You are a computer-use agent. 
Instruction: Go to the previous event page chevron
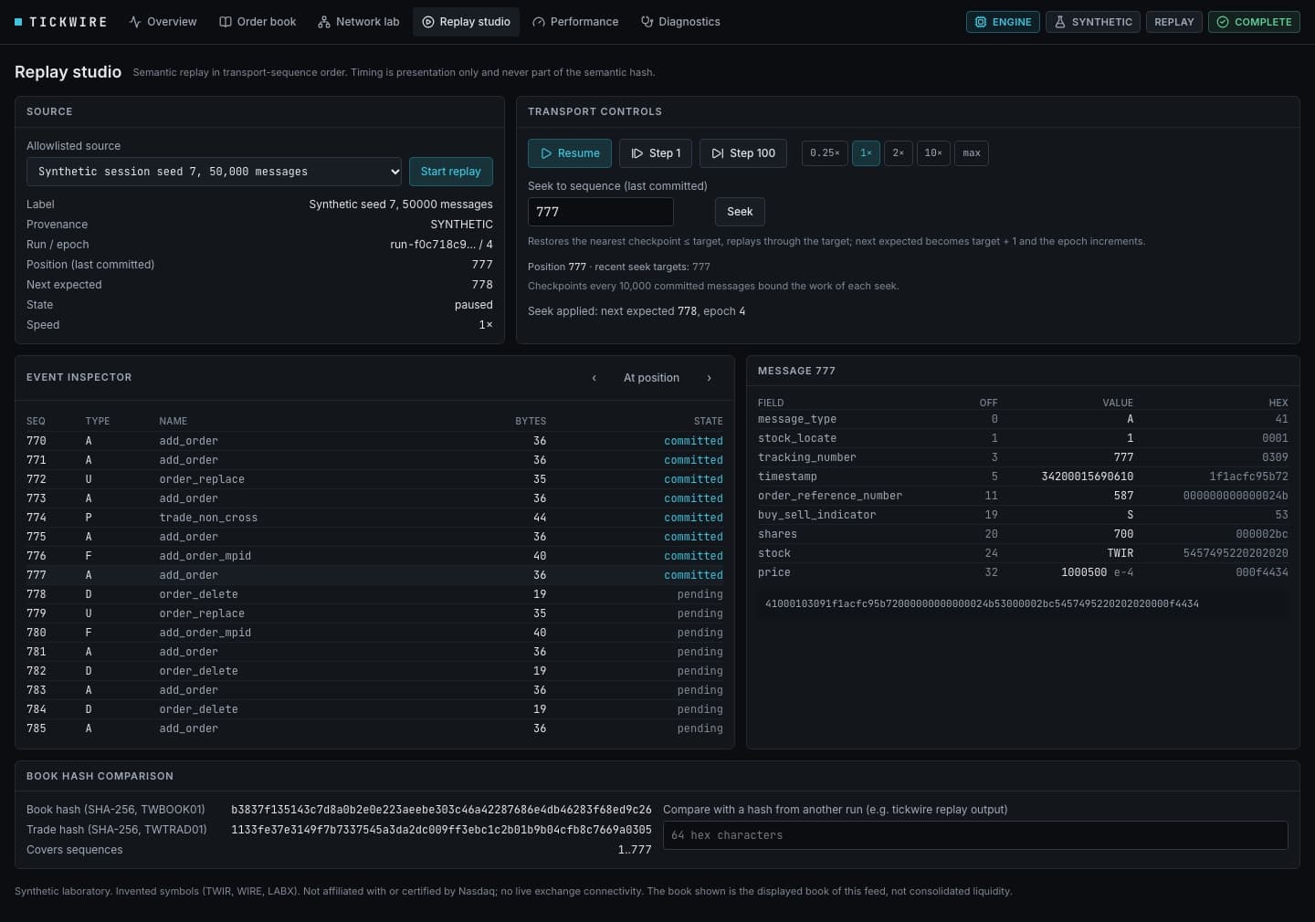click(x=594, y=378)
